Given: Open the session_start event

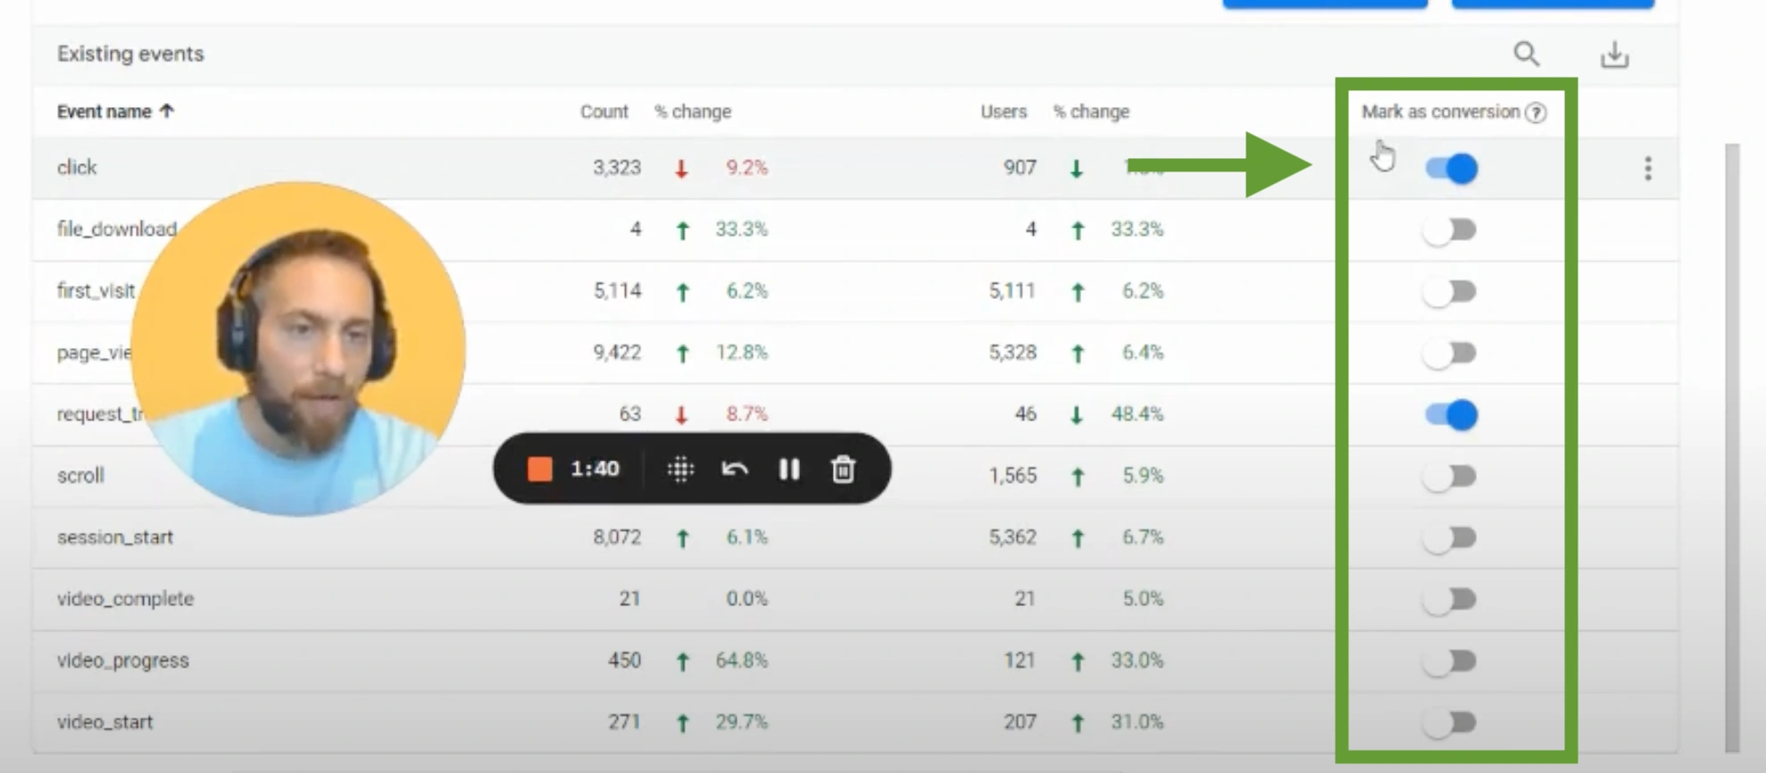Looking at the screenshot, I should pos(115,537).
